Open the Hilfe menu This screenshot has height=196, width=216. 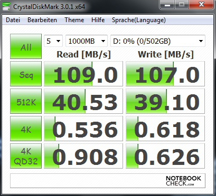pyautogui.click(x=98, y=20)
